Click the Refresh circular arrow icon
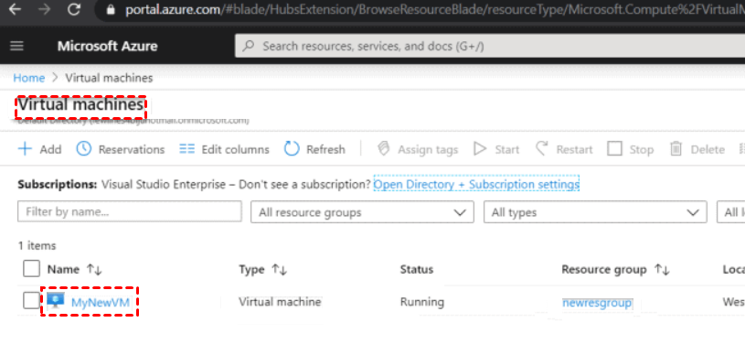Image resolution: width=745 pixels, height=344 pixels. click(292, 149)
